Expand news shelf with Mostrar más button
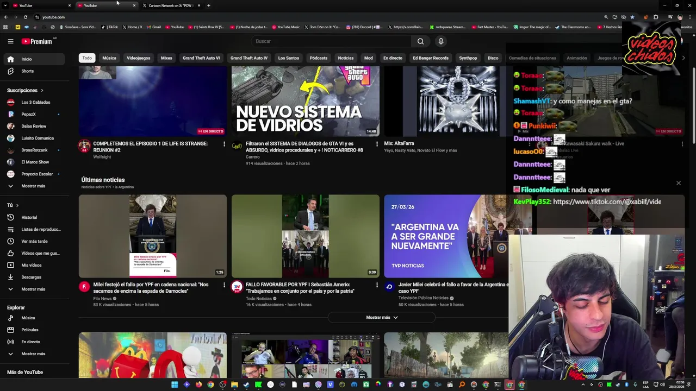Screen dimensions: 696x391 coord(381,317)
